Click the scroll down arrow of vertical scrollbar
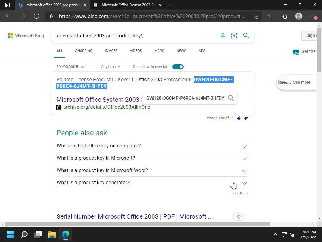Viewport: 322px width, 242px height. 319,219
